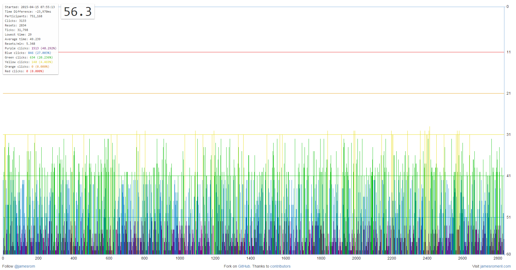Select the Green clicks statistic
Image resolution: width=516 pixels, height=270 pixels.
click(x=29, y=57)
